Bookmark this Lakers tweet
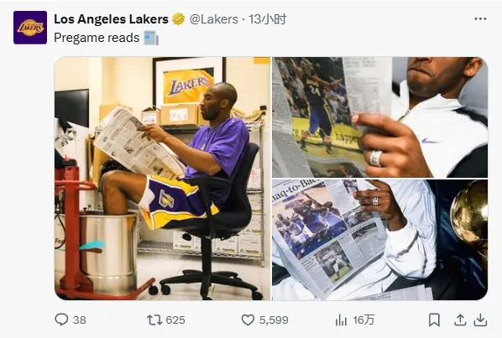 pos(434,320)
